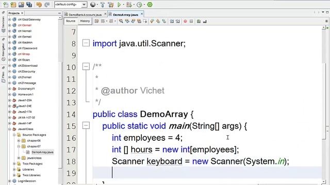This screenshot has width=330, height=185.
Task: Click the New Project toolbar icon
Action: click(13, 5)
